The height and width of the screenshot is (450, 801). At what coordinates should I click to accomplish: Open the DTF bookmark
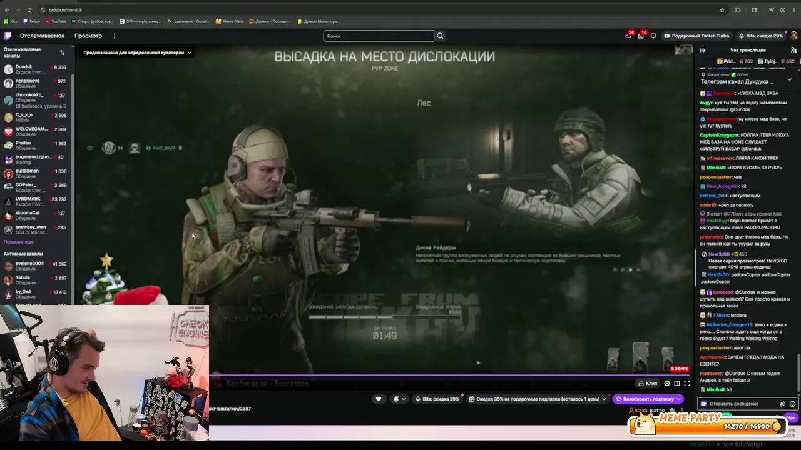click(141, 21)
